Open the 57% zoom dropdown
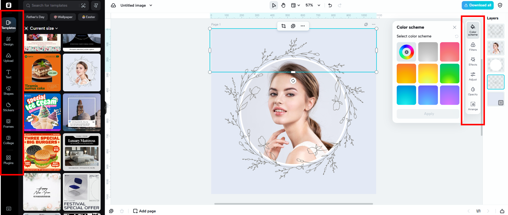 [x=313, y=5]
